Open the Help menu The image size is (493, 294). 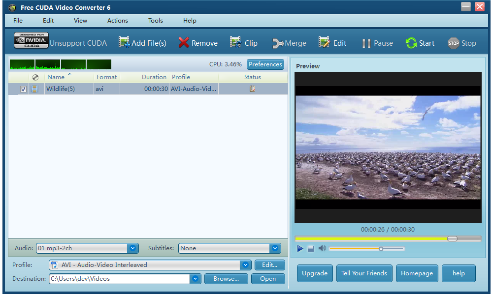pyautogui.click(x=190, y=20)
